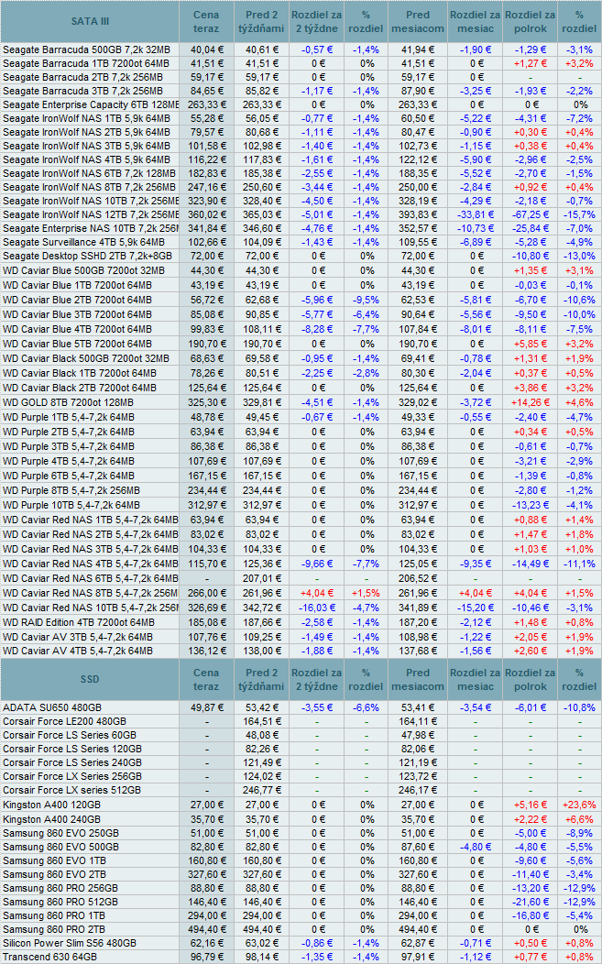Click "Pred mesiacom" header in the SSD section
The height and width of the screenshot is (964, 602).
coord(418,679)
